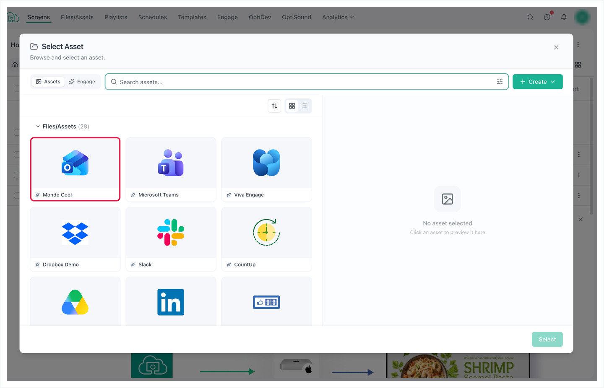
Task: Go to Schedules in the navbar
Action: [152, 17]
